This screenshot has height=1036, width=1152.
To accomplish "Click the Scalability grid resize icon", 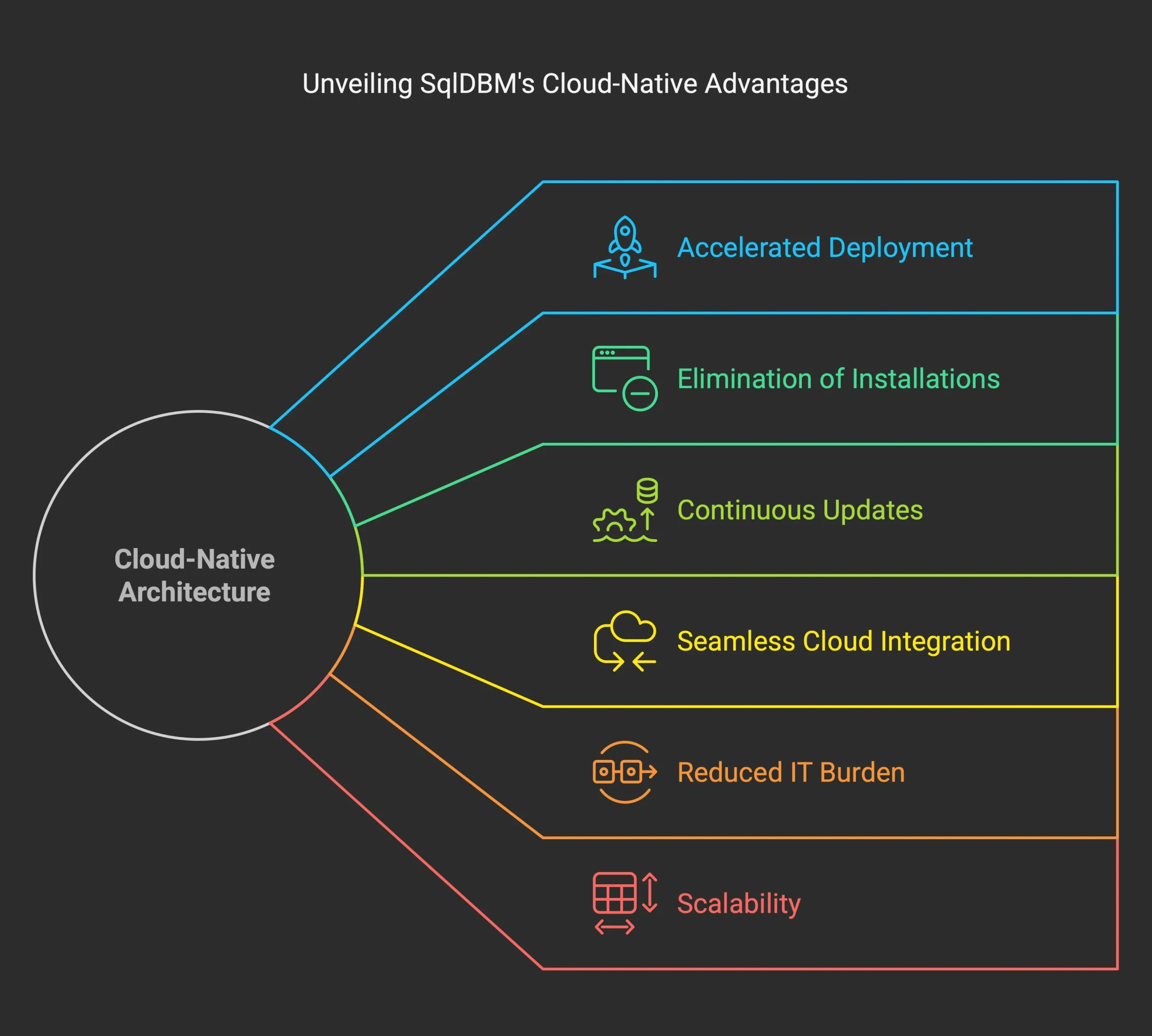I will point(625,903).
